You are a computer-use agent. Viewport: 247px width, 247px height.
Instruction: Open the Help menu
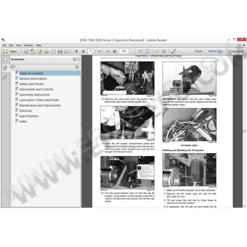click(x=38, y=45)
